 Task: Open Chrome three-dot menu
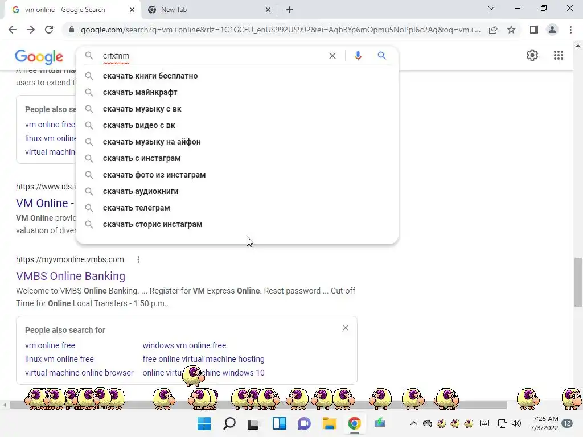click(x=570, y=30)
